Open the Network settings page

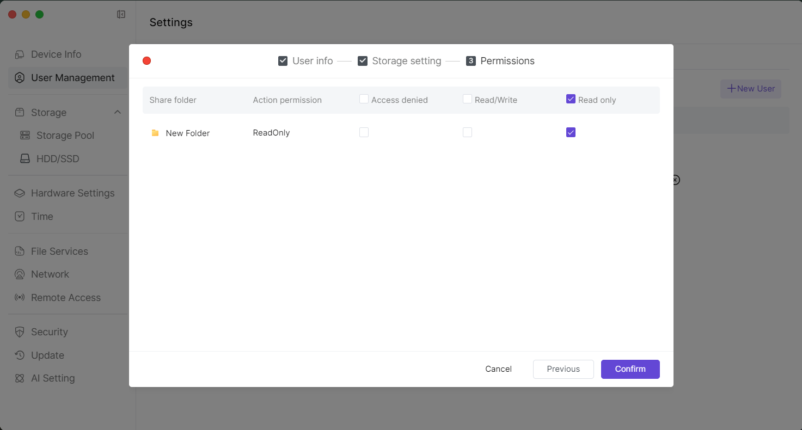50,274
